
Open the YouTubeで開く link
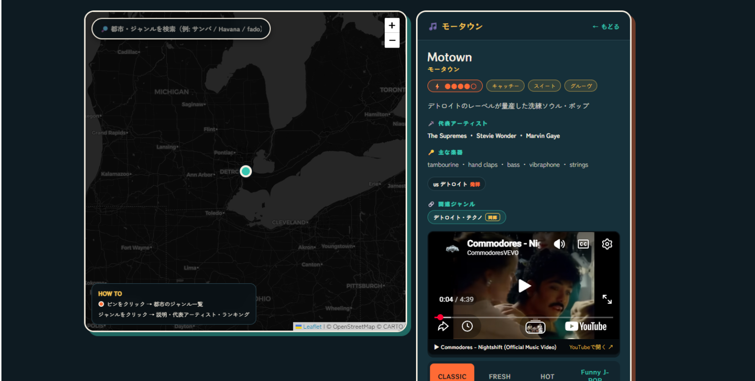click(591, 347)
